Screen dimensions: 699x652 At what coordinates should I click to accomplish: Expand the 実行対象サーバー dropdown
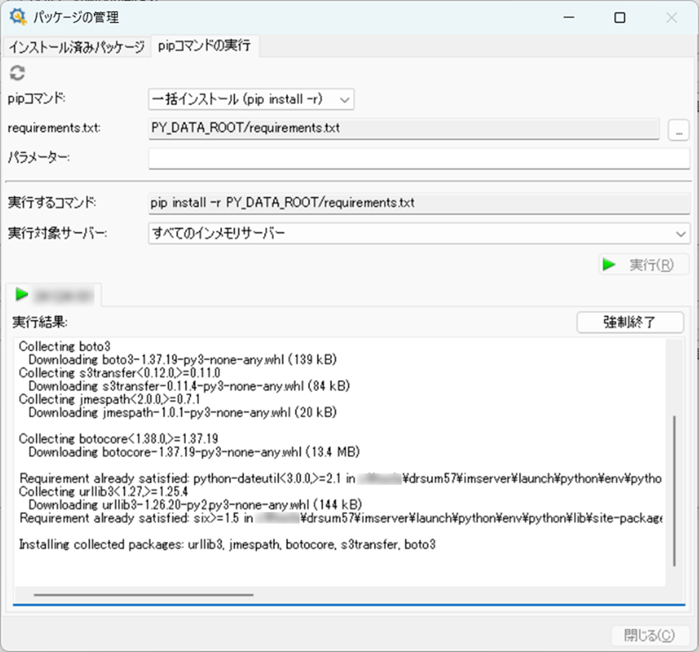(419, 233)
